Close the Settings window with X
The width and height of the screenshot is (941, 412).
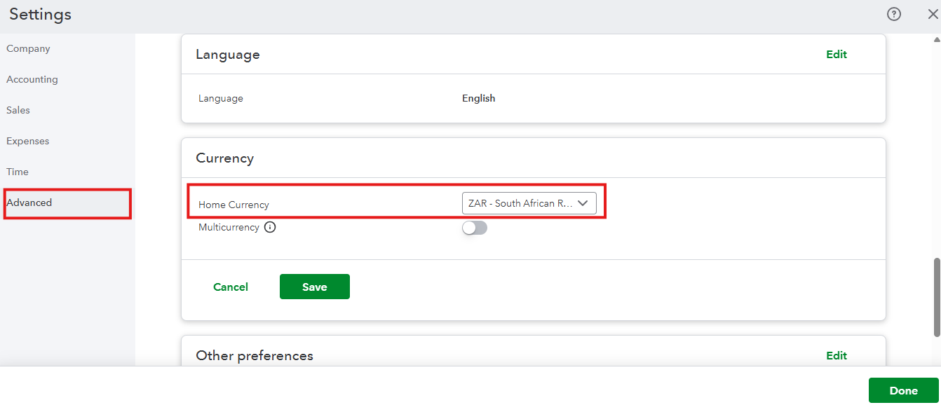933,14
